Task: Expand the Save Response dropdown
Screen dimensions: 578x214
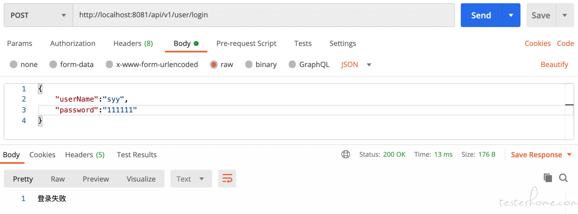Action: click(569, 155)
